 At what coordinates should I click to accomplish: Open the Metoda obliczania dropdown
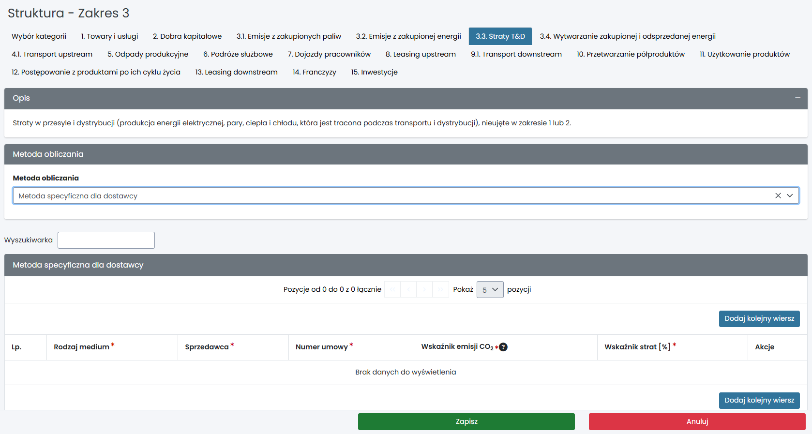coord(790,195)
